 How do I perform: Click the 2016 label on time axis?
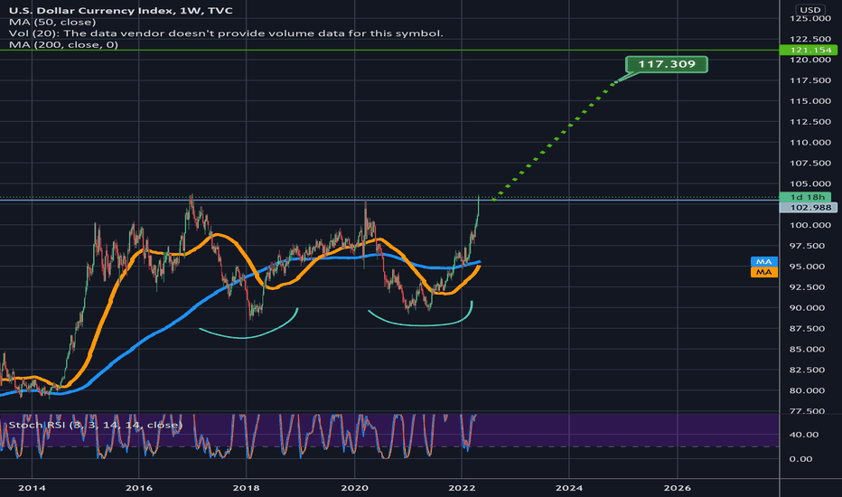138,488
